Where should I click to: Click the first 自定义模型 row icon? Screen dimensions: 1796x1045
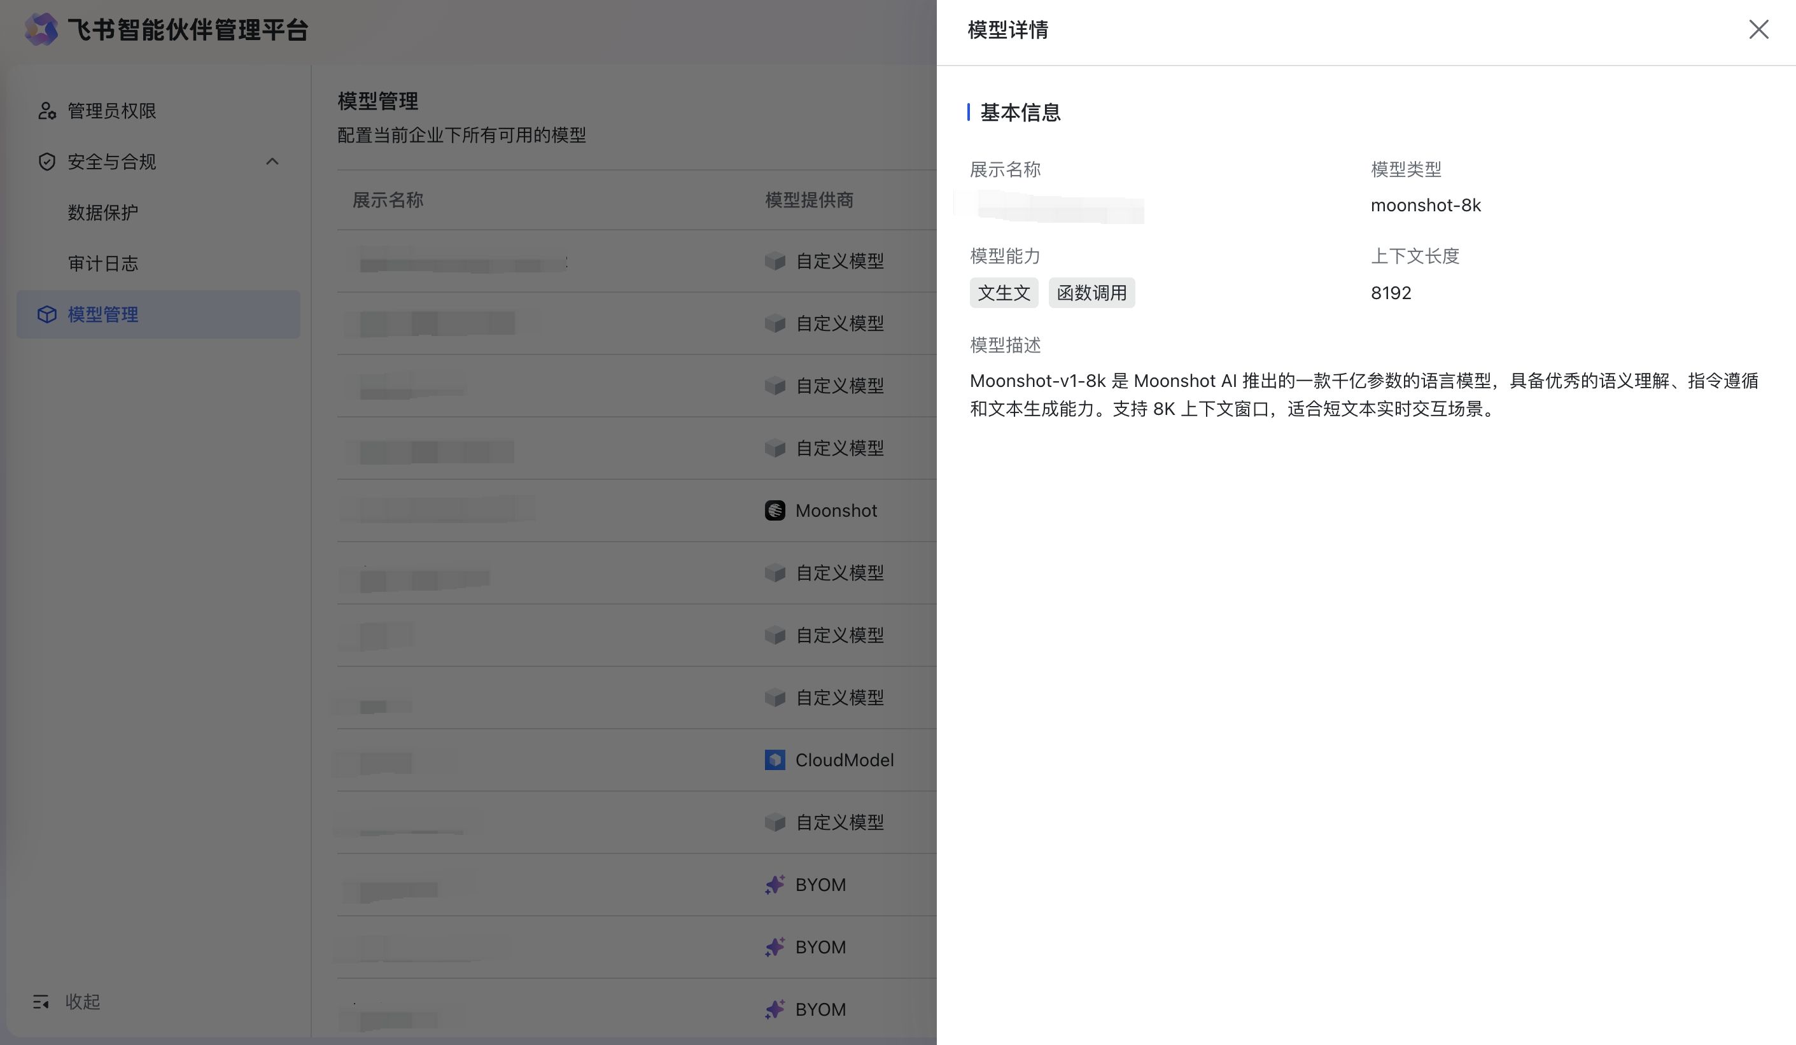775,261
